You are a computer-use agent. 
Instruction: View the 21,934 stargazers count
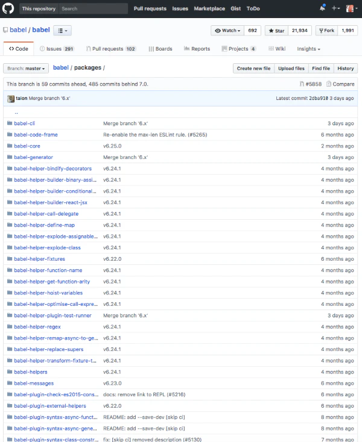(x=300, y=31)
